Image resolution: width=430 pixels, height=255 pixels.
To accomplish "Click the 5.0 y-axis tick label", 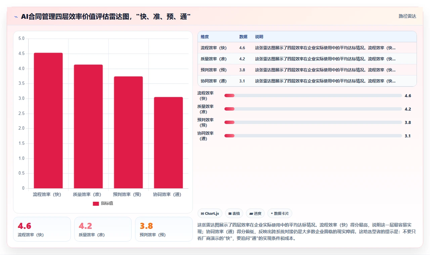I will click(21, 39).
